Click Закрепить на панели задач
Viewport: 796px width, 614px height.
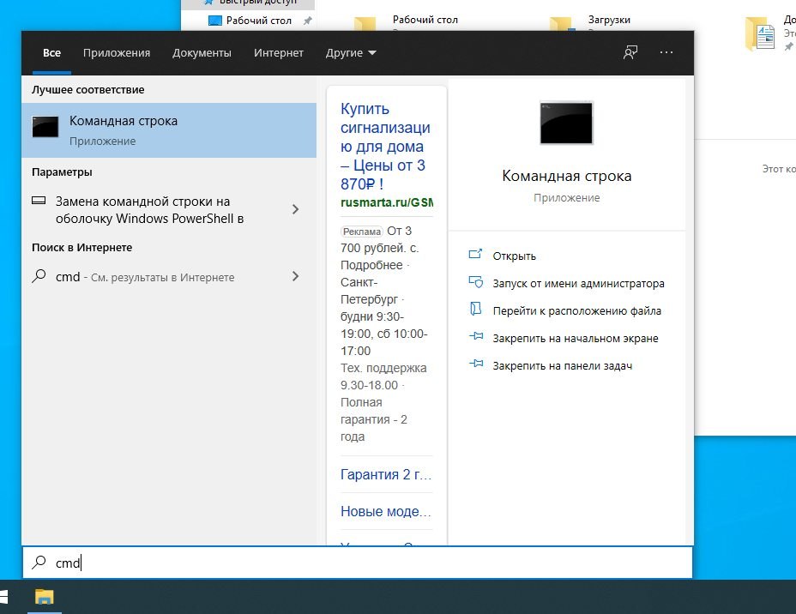click(563, 365)
